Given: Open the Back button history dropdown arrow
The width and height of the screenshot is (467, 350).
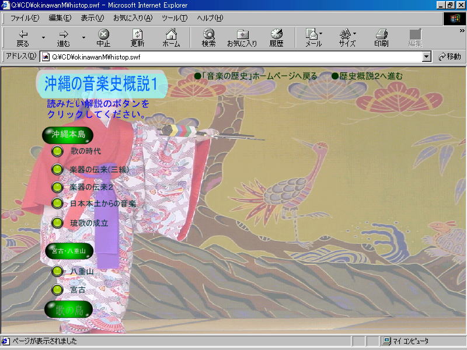Looking at the screenshot, I should click(x=43, y=37).
